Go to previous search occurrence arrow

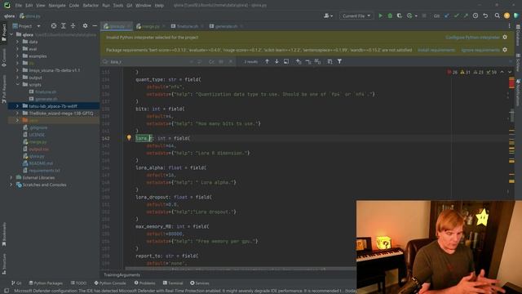point(267,61)
